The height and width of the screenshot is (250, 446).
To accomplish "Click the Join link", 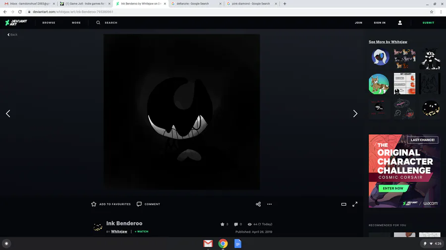I will click(358, 23).
